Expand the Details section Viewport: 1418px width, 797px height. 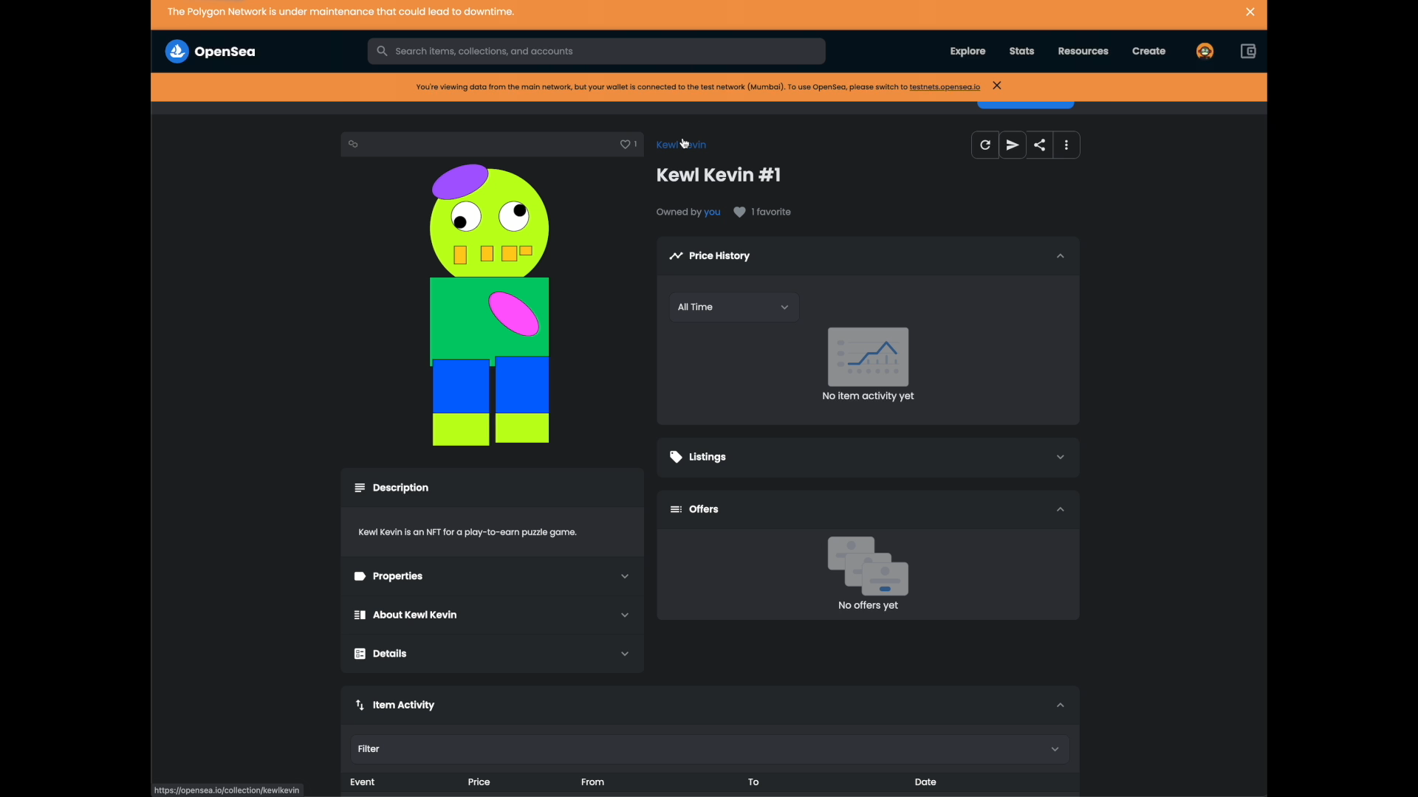[x=492, y=654]
